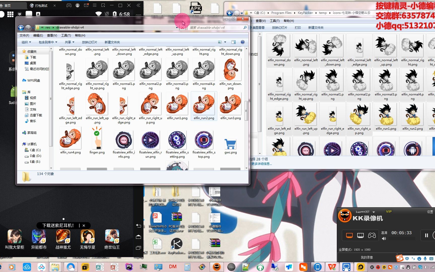
Task: Expand the 共享 dropdown
Action: tap(69, 42)
